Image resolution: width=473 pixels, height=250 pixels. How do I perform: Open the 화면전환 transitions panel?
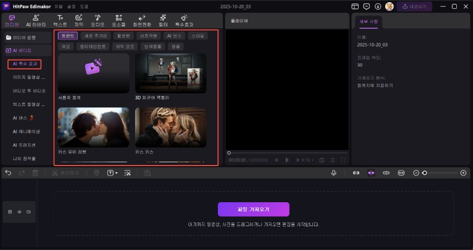(141, 21)
